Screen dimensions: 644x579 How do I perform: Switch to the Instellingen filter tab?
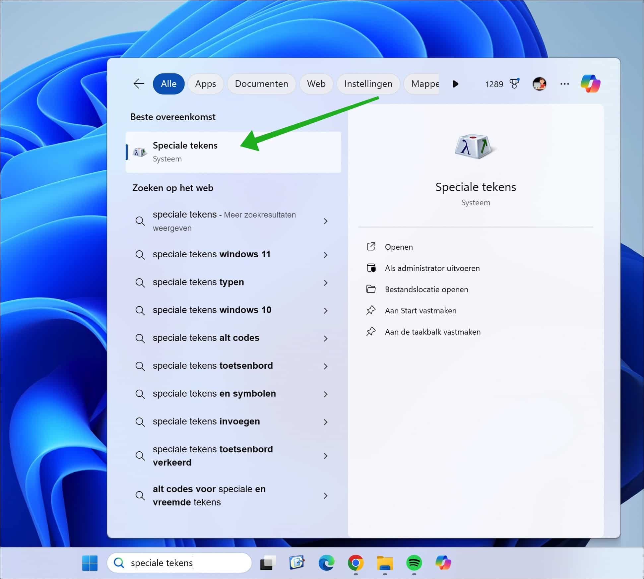(x=368, y=84)
